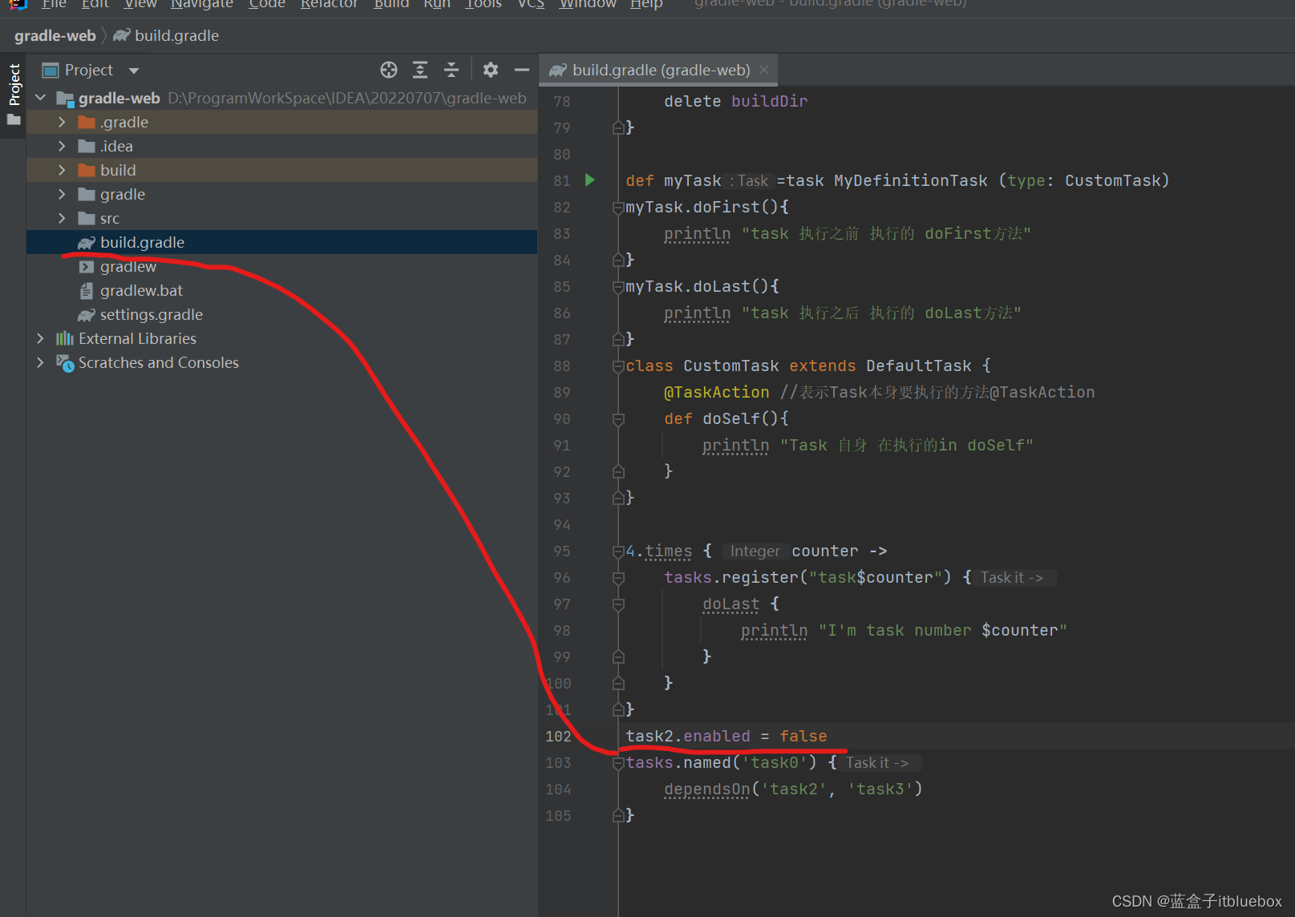
Task: Open the Navigate menu
Action: coord(202,4)
